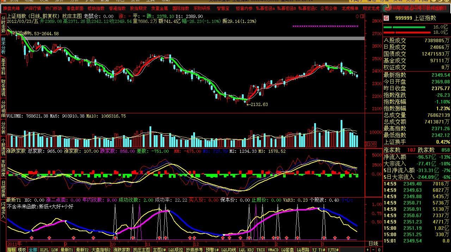Select 香盘版面 tab
Image resolution: width=451 pixels, height=252 pixels.
click(x=75, y=8)
